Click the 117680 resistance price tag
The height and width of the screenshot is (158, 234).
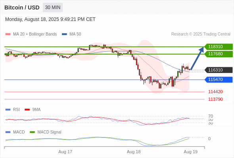pyautogui.click(x=219, y=54)
